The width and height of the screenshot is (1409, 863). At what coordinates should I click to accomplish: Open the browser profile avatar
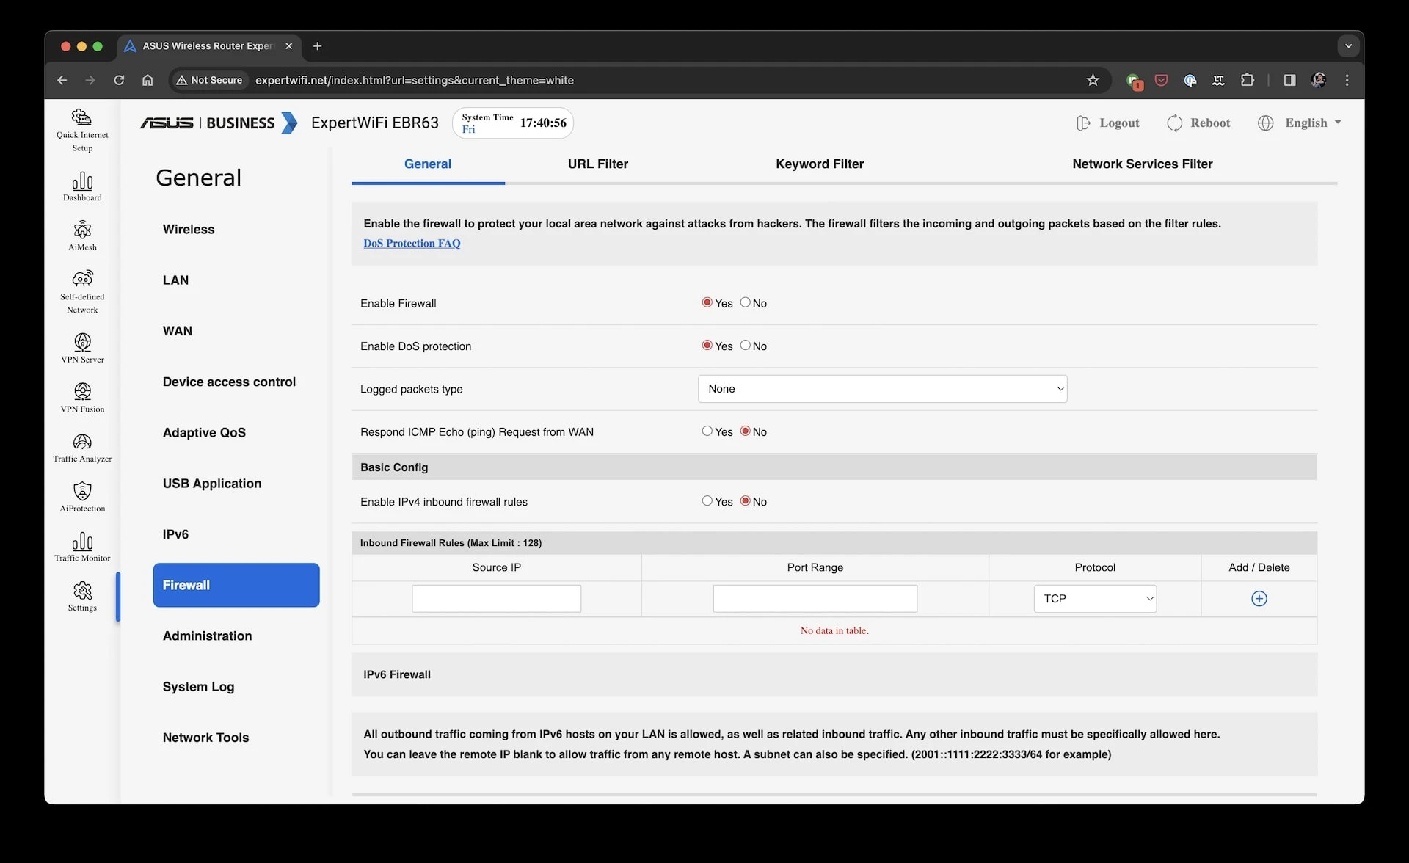point(1318,80)
